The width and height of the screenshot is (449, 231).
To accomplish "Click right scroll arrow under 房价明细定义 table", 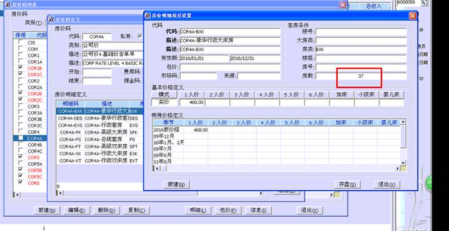I will point(261,194).
